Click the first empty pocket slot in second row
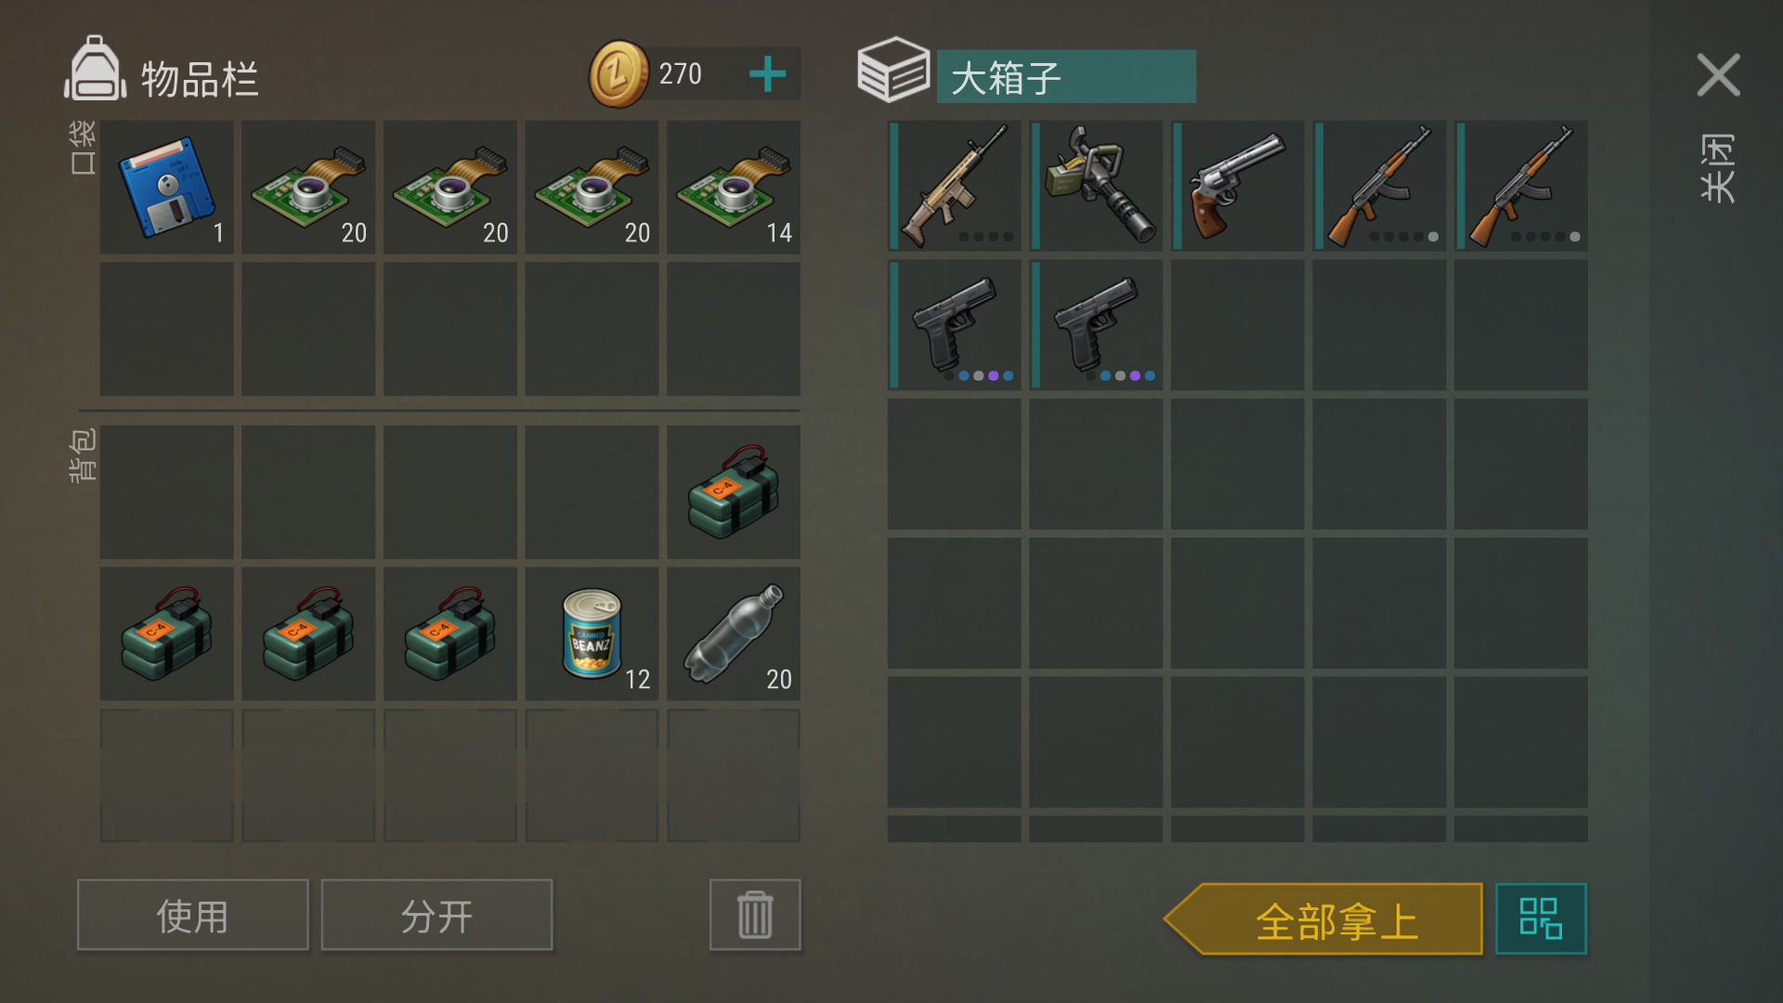Image resolution: width=1783 pixels, height=1003 pixels. coord(167,329)
